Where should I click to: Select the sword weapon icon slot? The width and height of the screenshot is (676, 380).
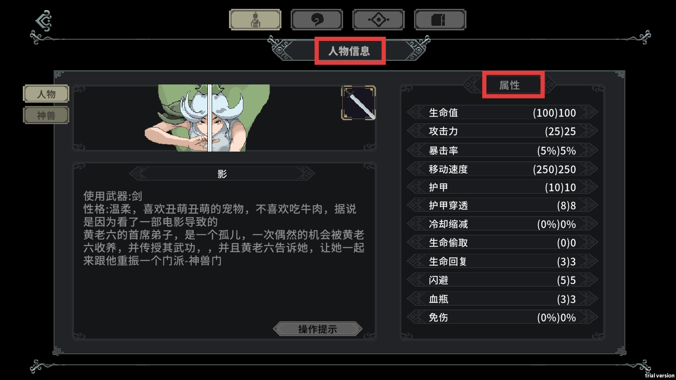coord(358,103)
